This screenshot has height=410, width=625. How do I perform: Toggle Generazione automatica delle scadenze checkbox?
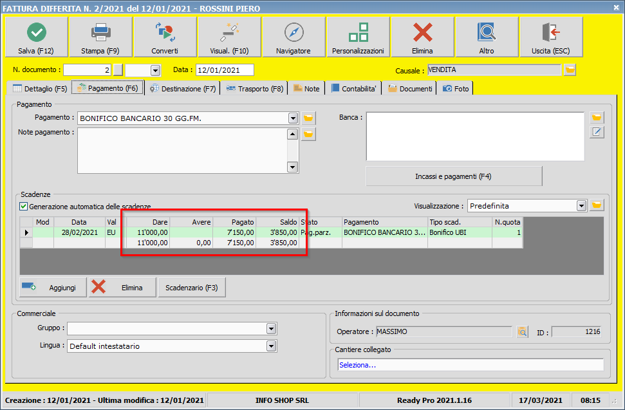click(24, 207)
